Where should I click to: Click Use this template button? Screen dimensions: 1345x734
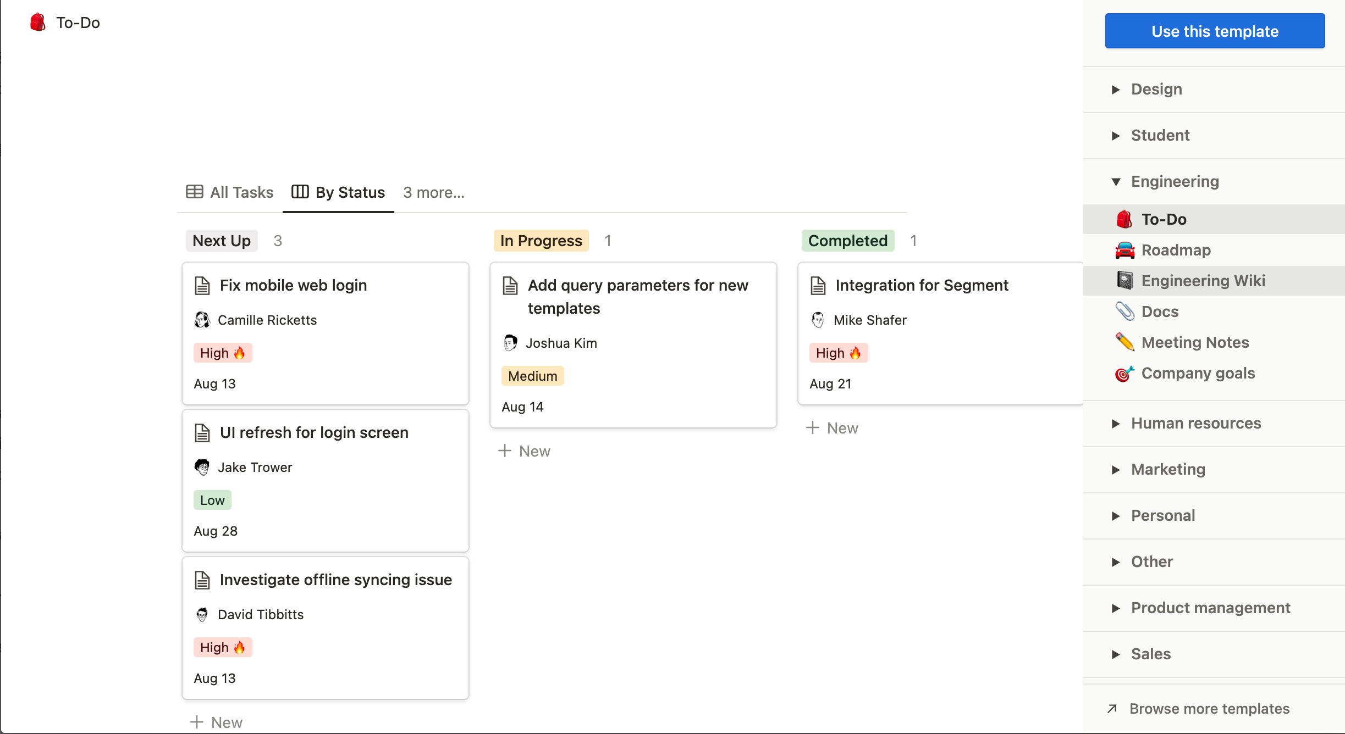point(1215,31)
